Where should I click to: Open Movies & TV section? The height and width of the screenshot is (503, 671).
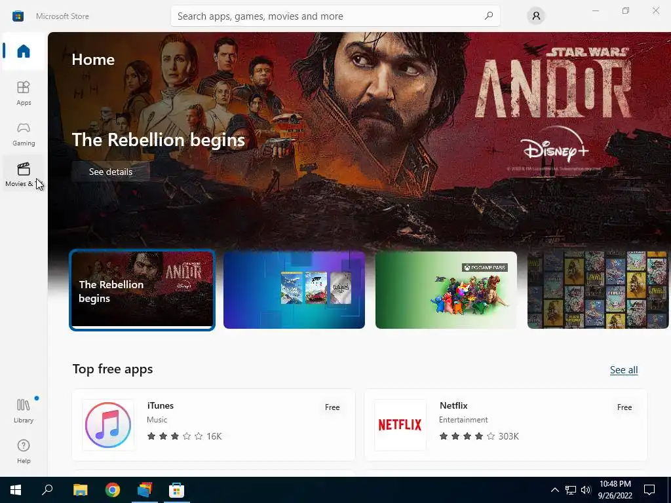(24, 174)
